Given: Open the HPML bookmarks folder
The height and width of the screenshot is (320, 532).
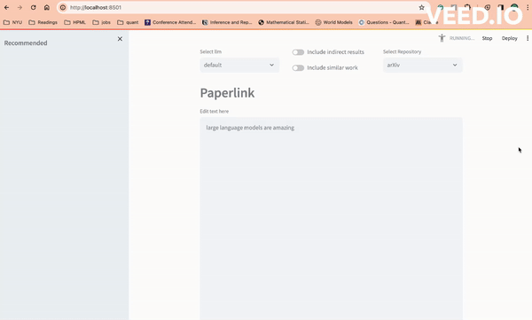Looking at the screenshot, I should pos(75,22).
